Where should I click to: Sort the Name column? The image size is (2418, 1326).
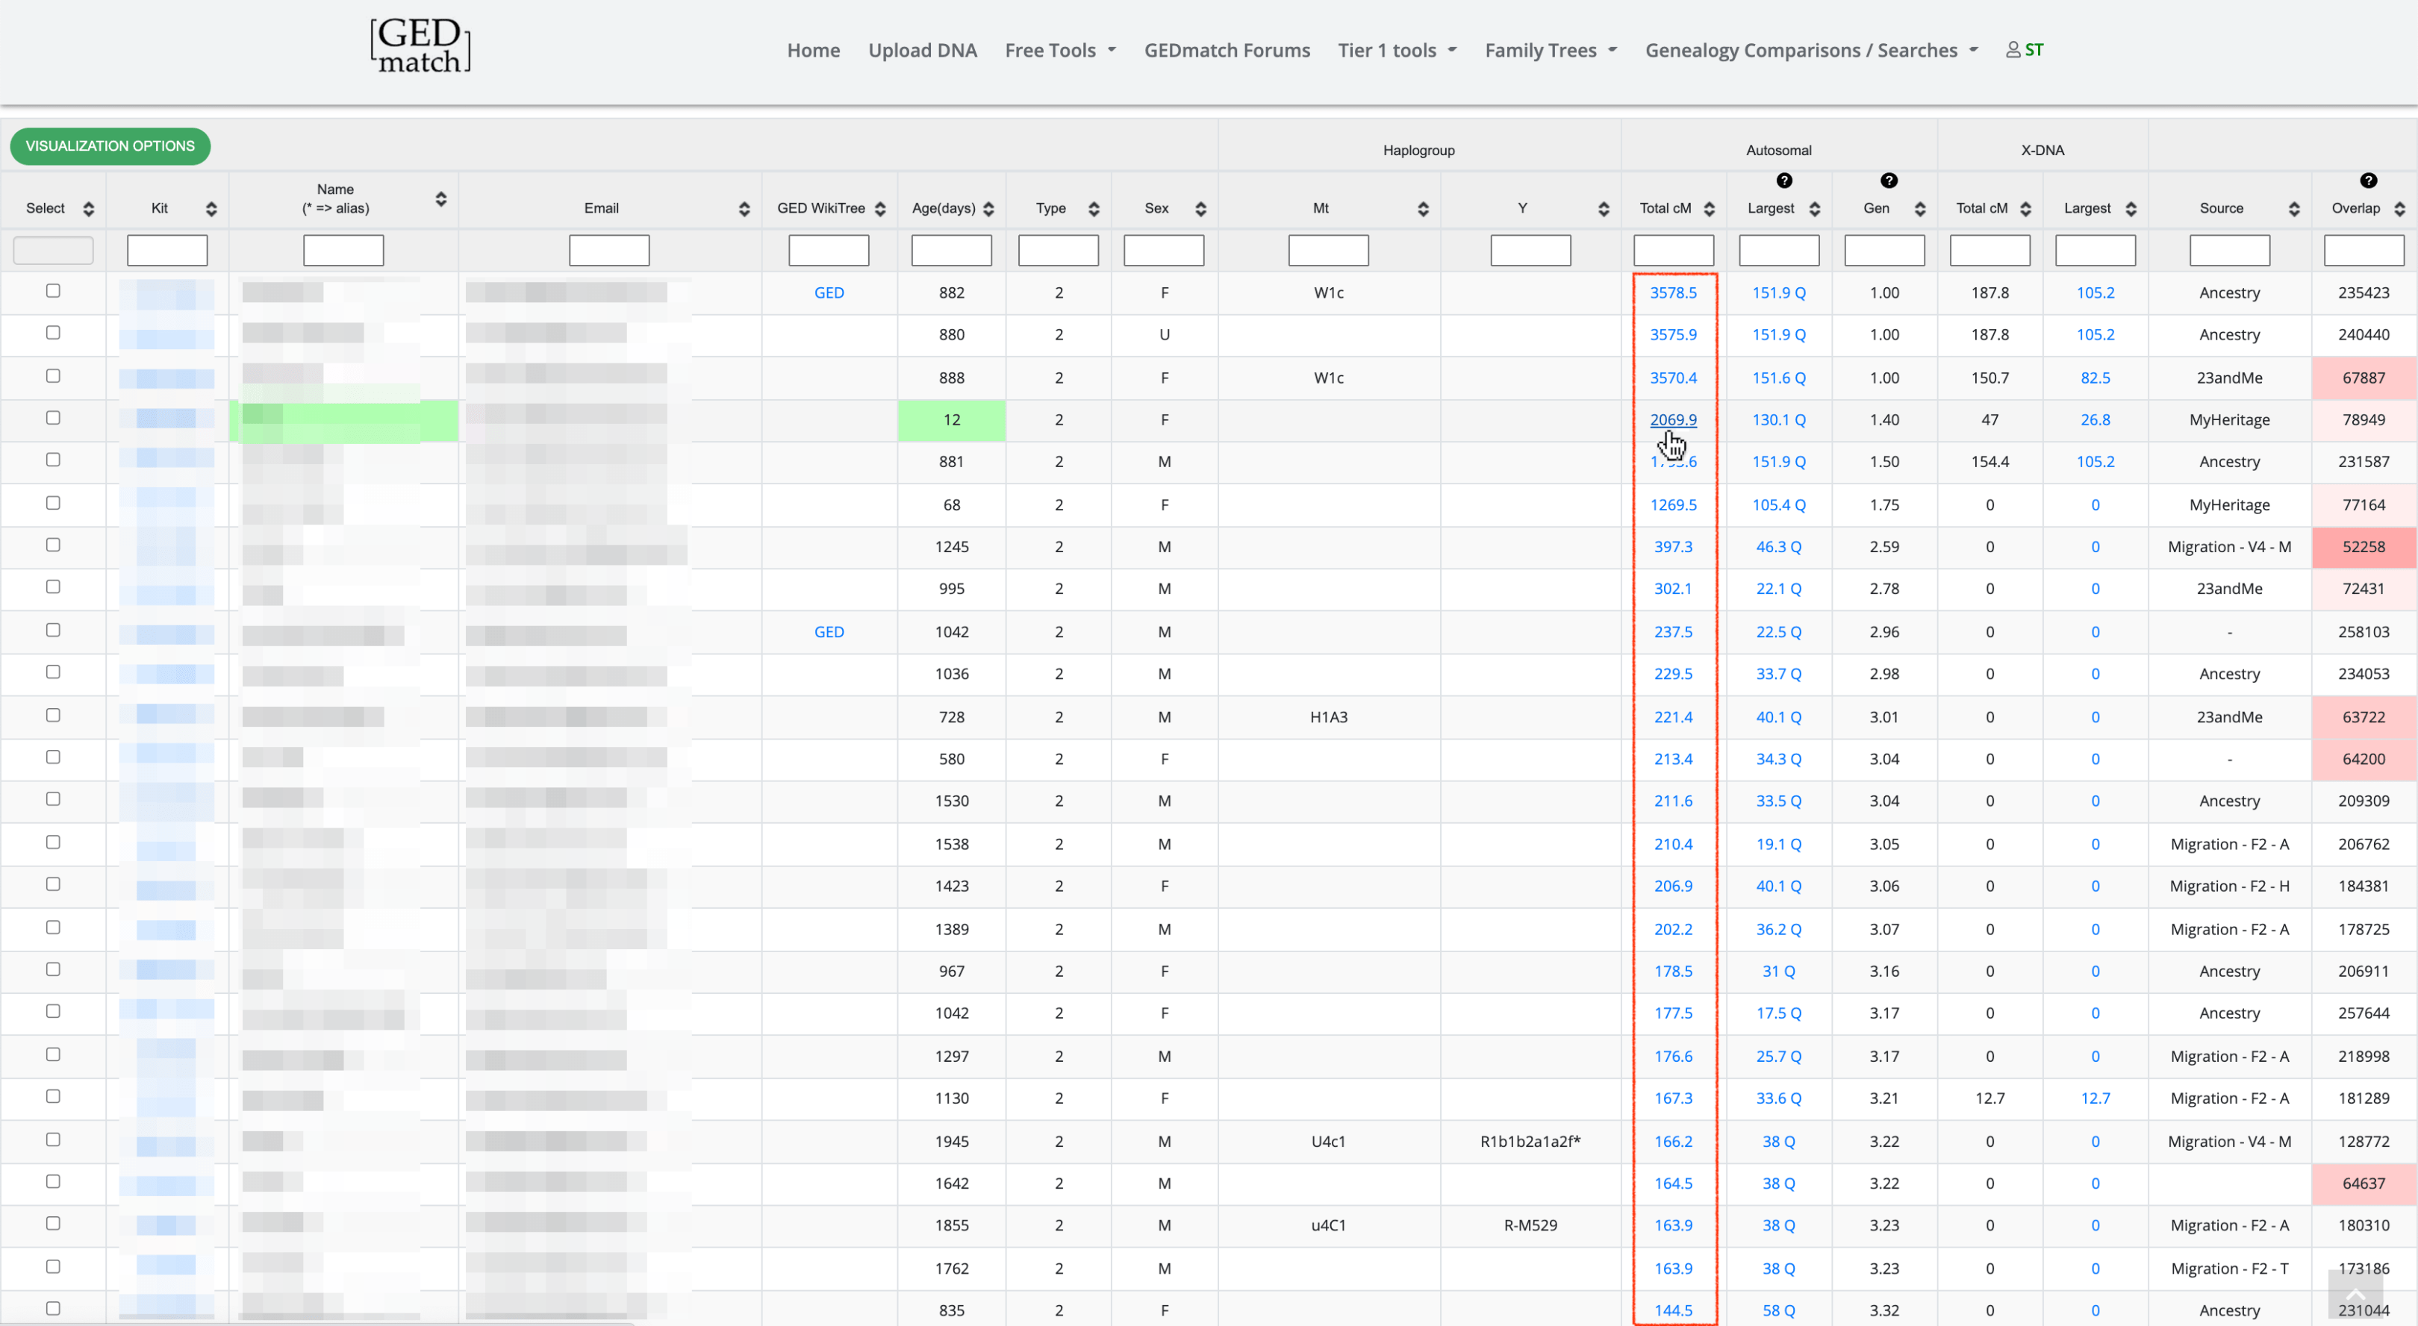point(441,199)
